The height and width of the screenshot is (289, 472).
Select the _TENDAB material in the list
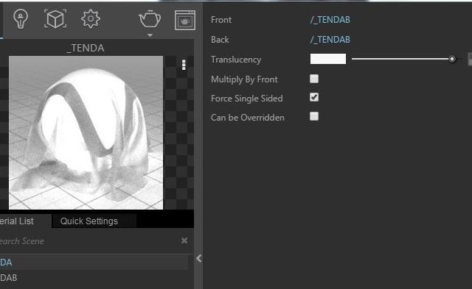click(94, 278)
